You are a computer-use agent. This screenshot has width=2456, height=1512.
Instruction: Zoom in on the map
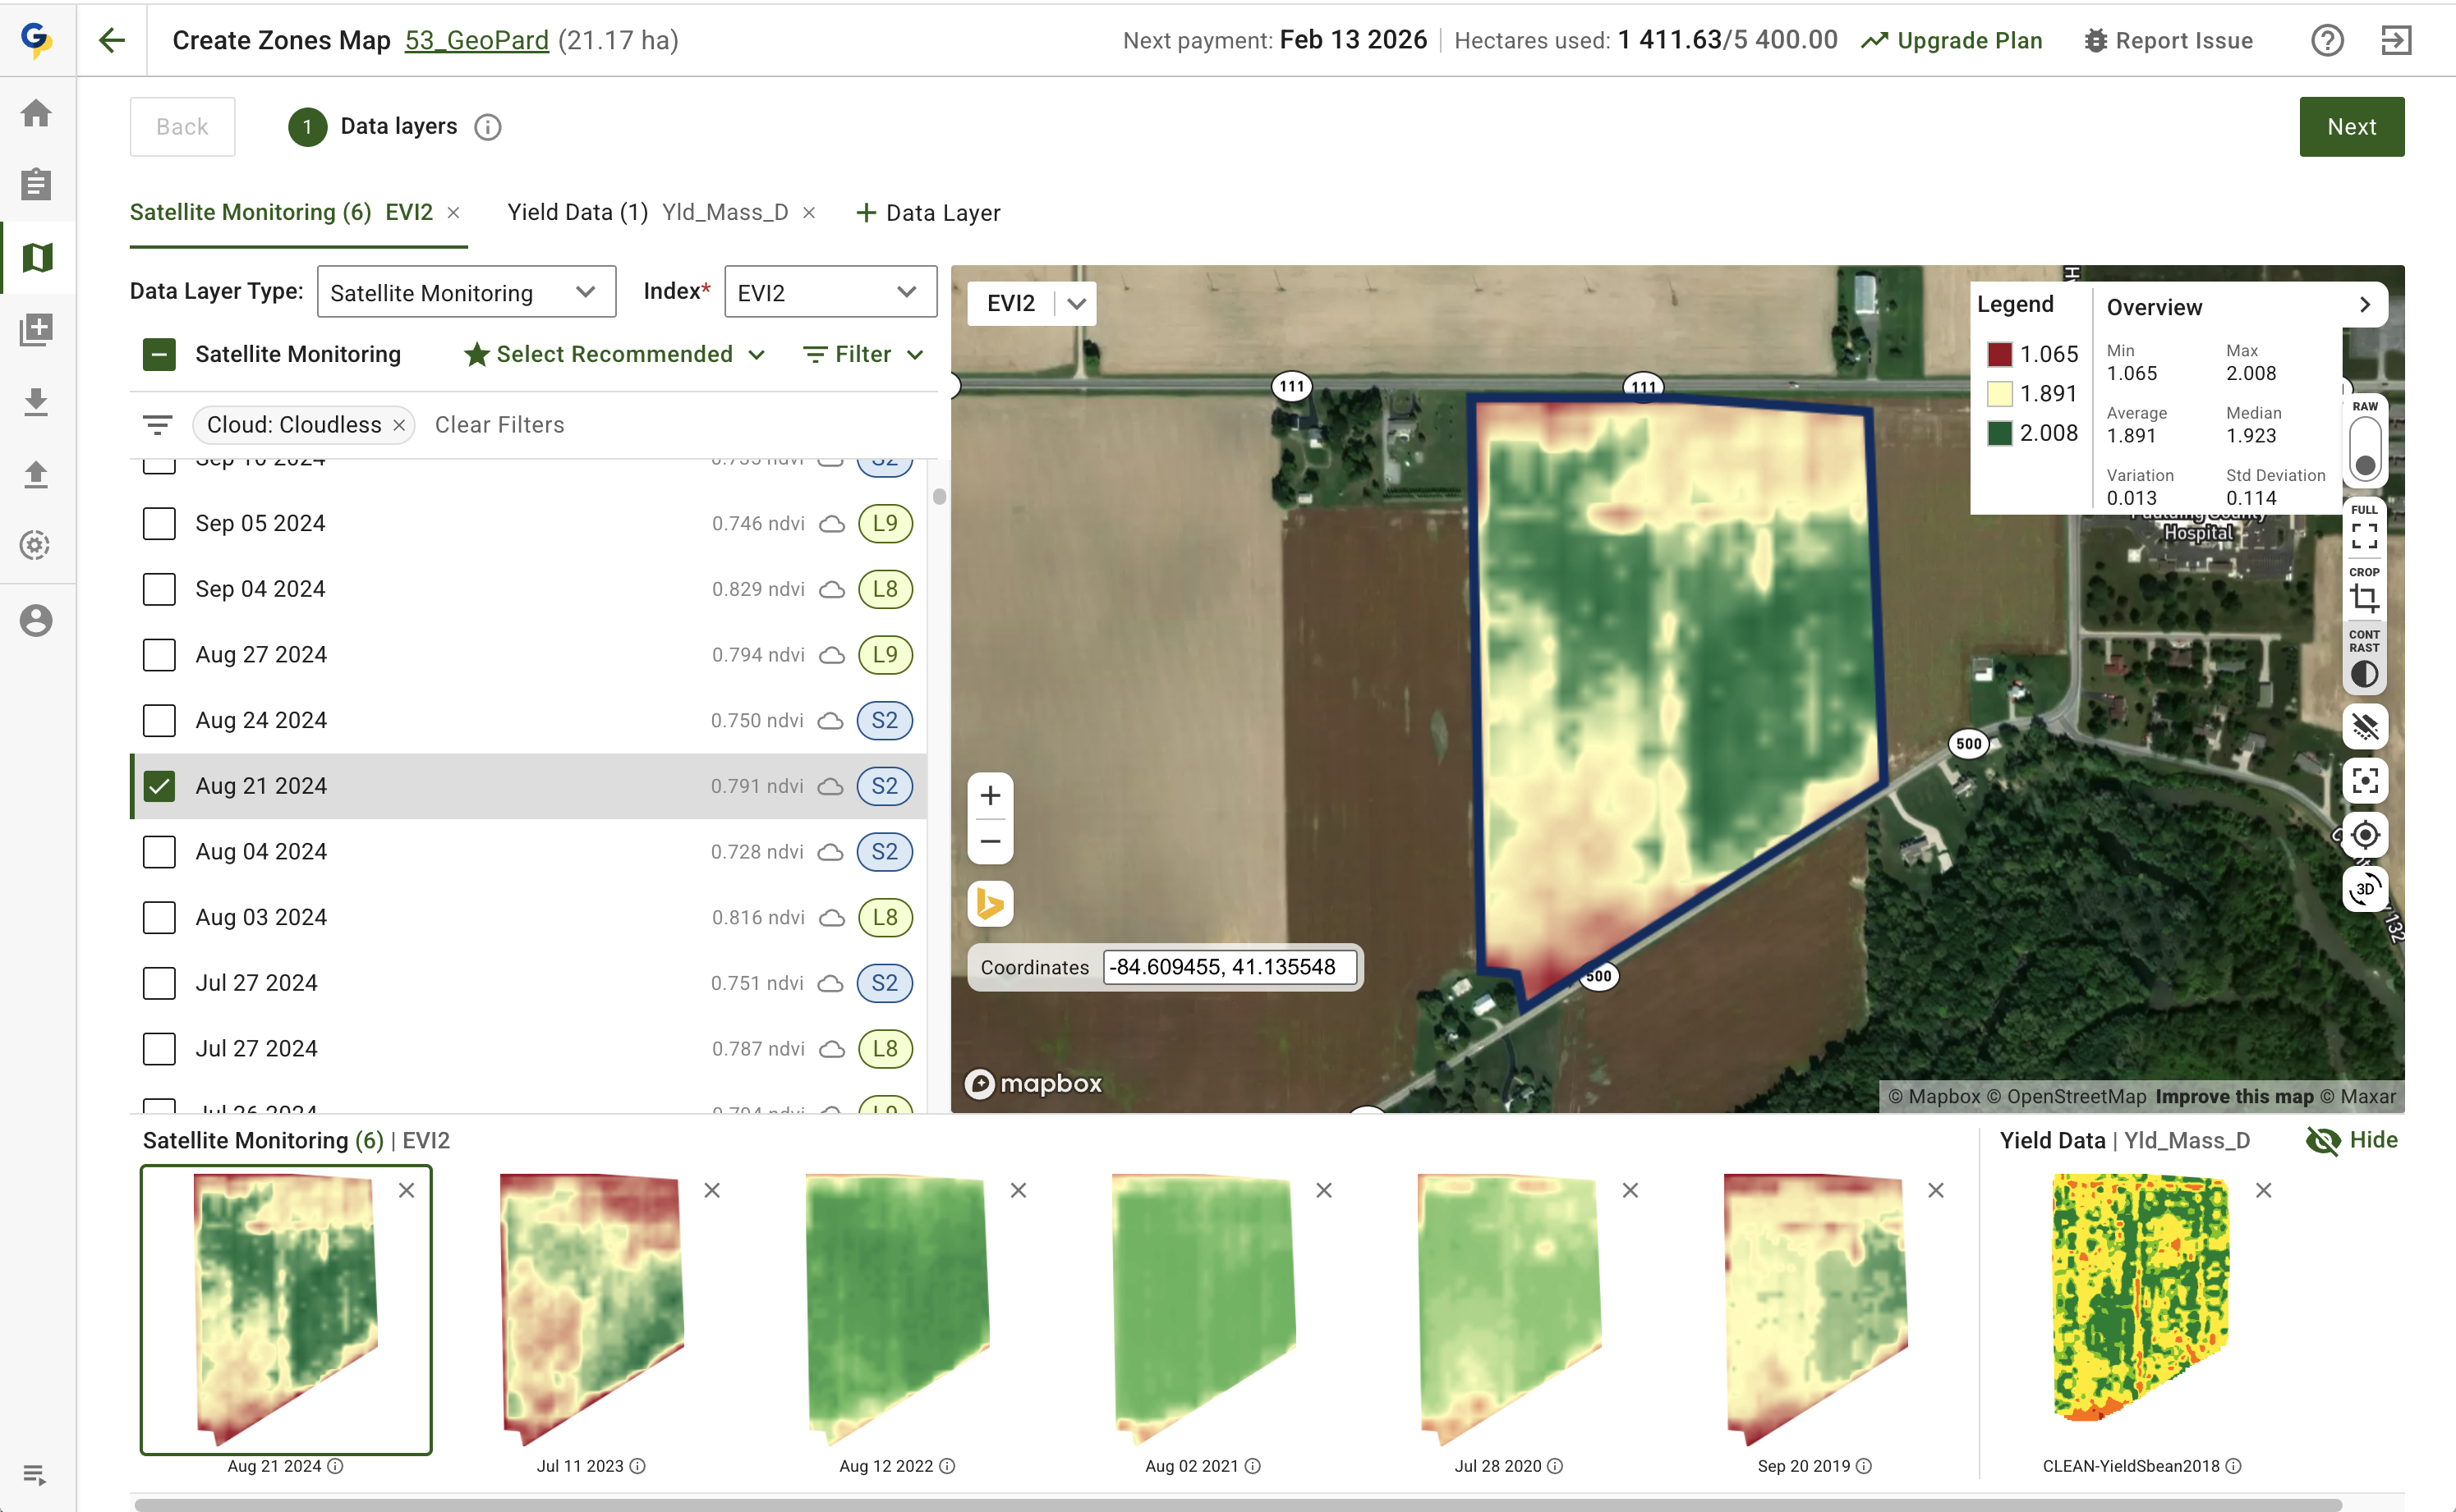pyautogui.click(x=991, y=795)
